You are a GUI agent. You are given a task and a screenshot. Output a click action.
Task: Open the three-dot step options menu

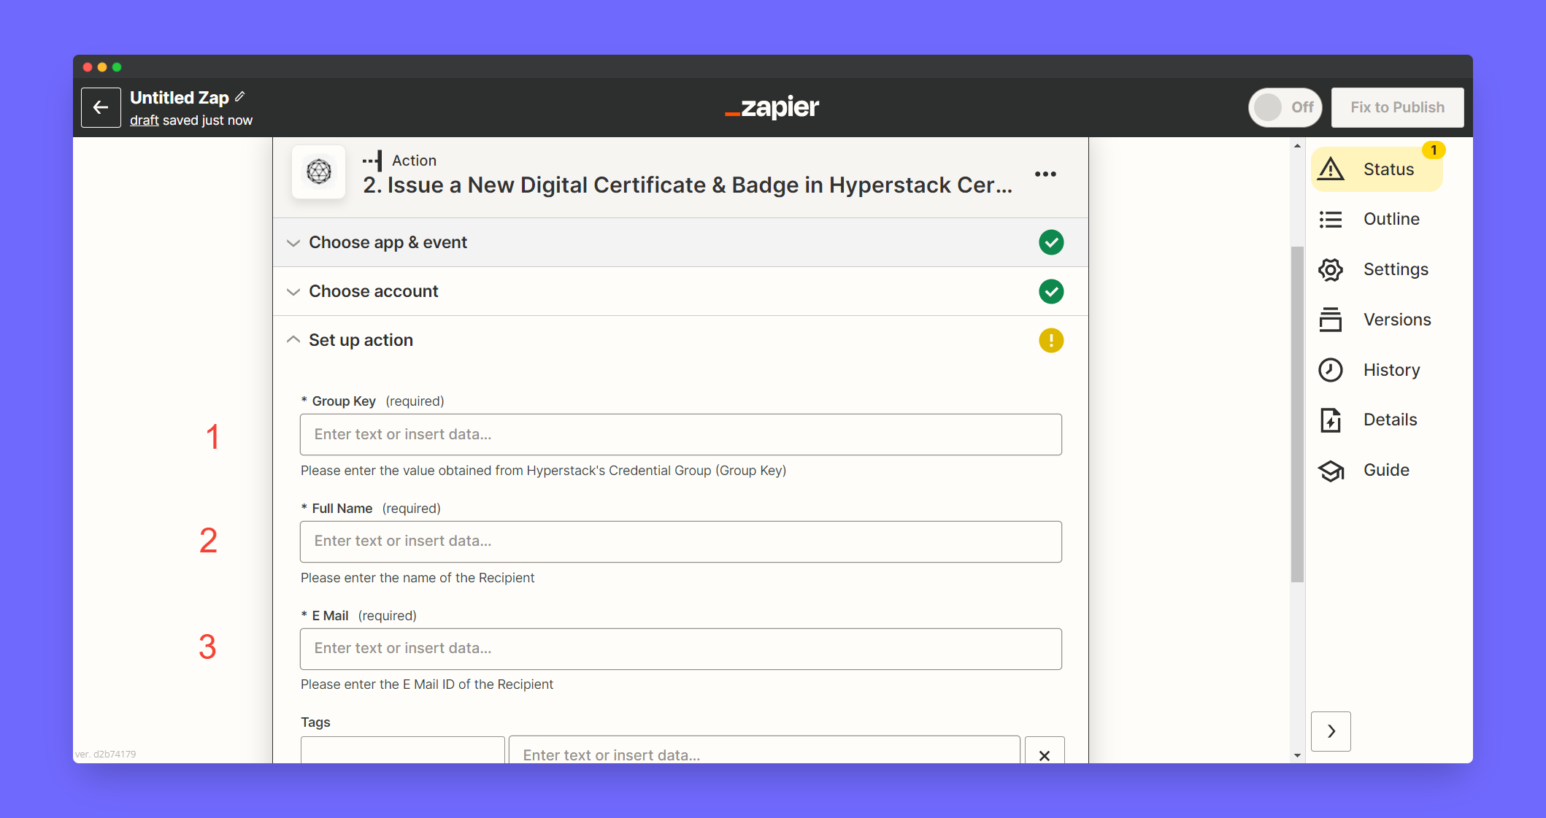click(1045, 174)
